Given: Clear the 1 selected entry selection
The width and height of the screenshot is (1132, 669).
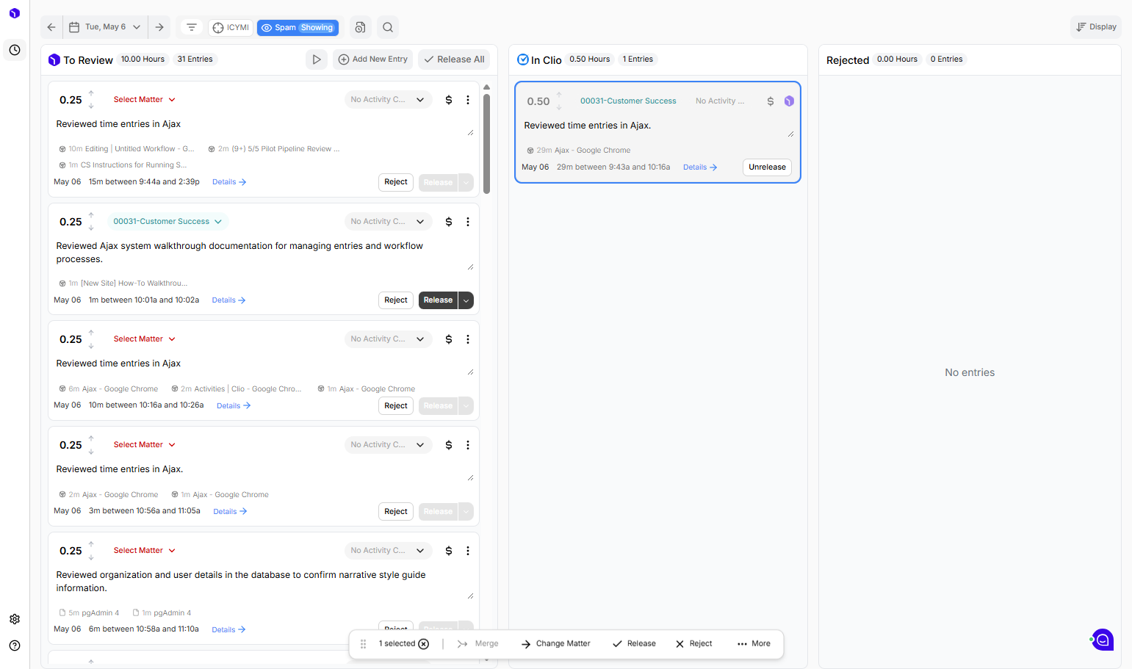Looking at the screenshot, I should (x=424, y=644).
